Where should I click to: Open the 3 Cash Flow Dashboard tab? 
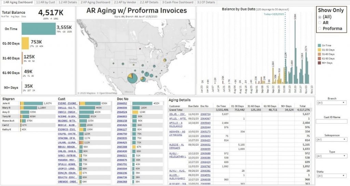[x=177, y=2]
